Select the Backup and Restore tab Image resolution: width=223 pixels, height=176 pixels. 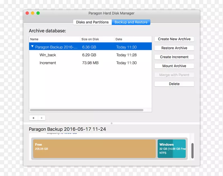[131, 22]
